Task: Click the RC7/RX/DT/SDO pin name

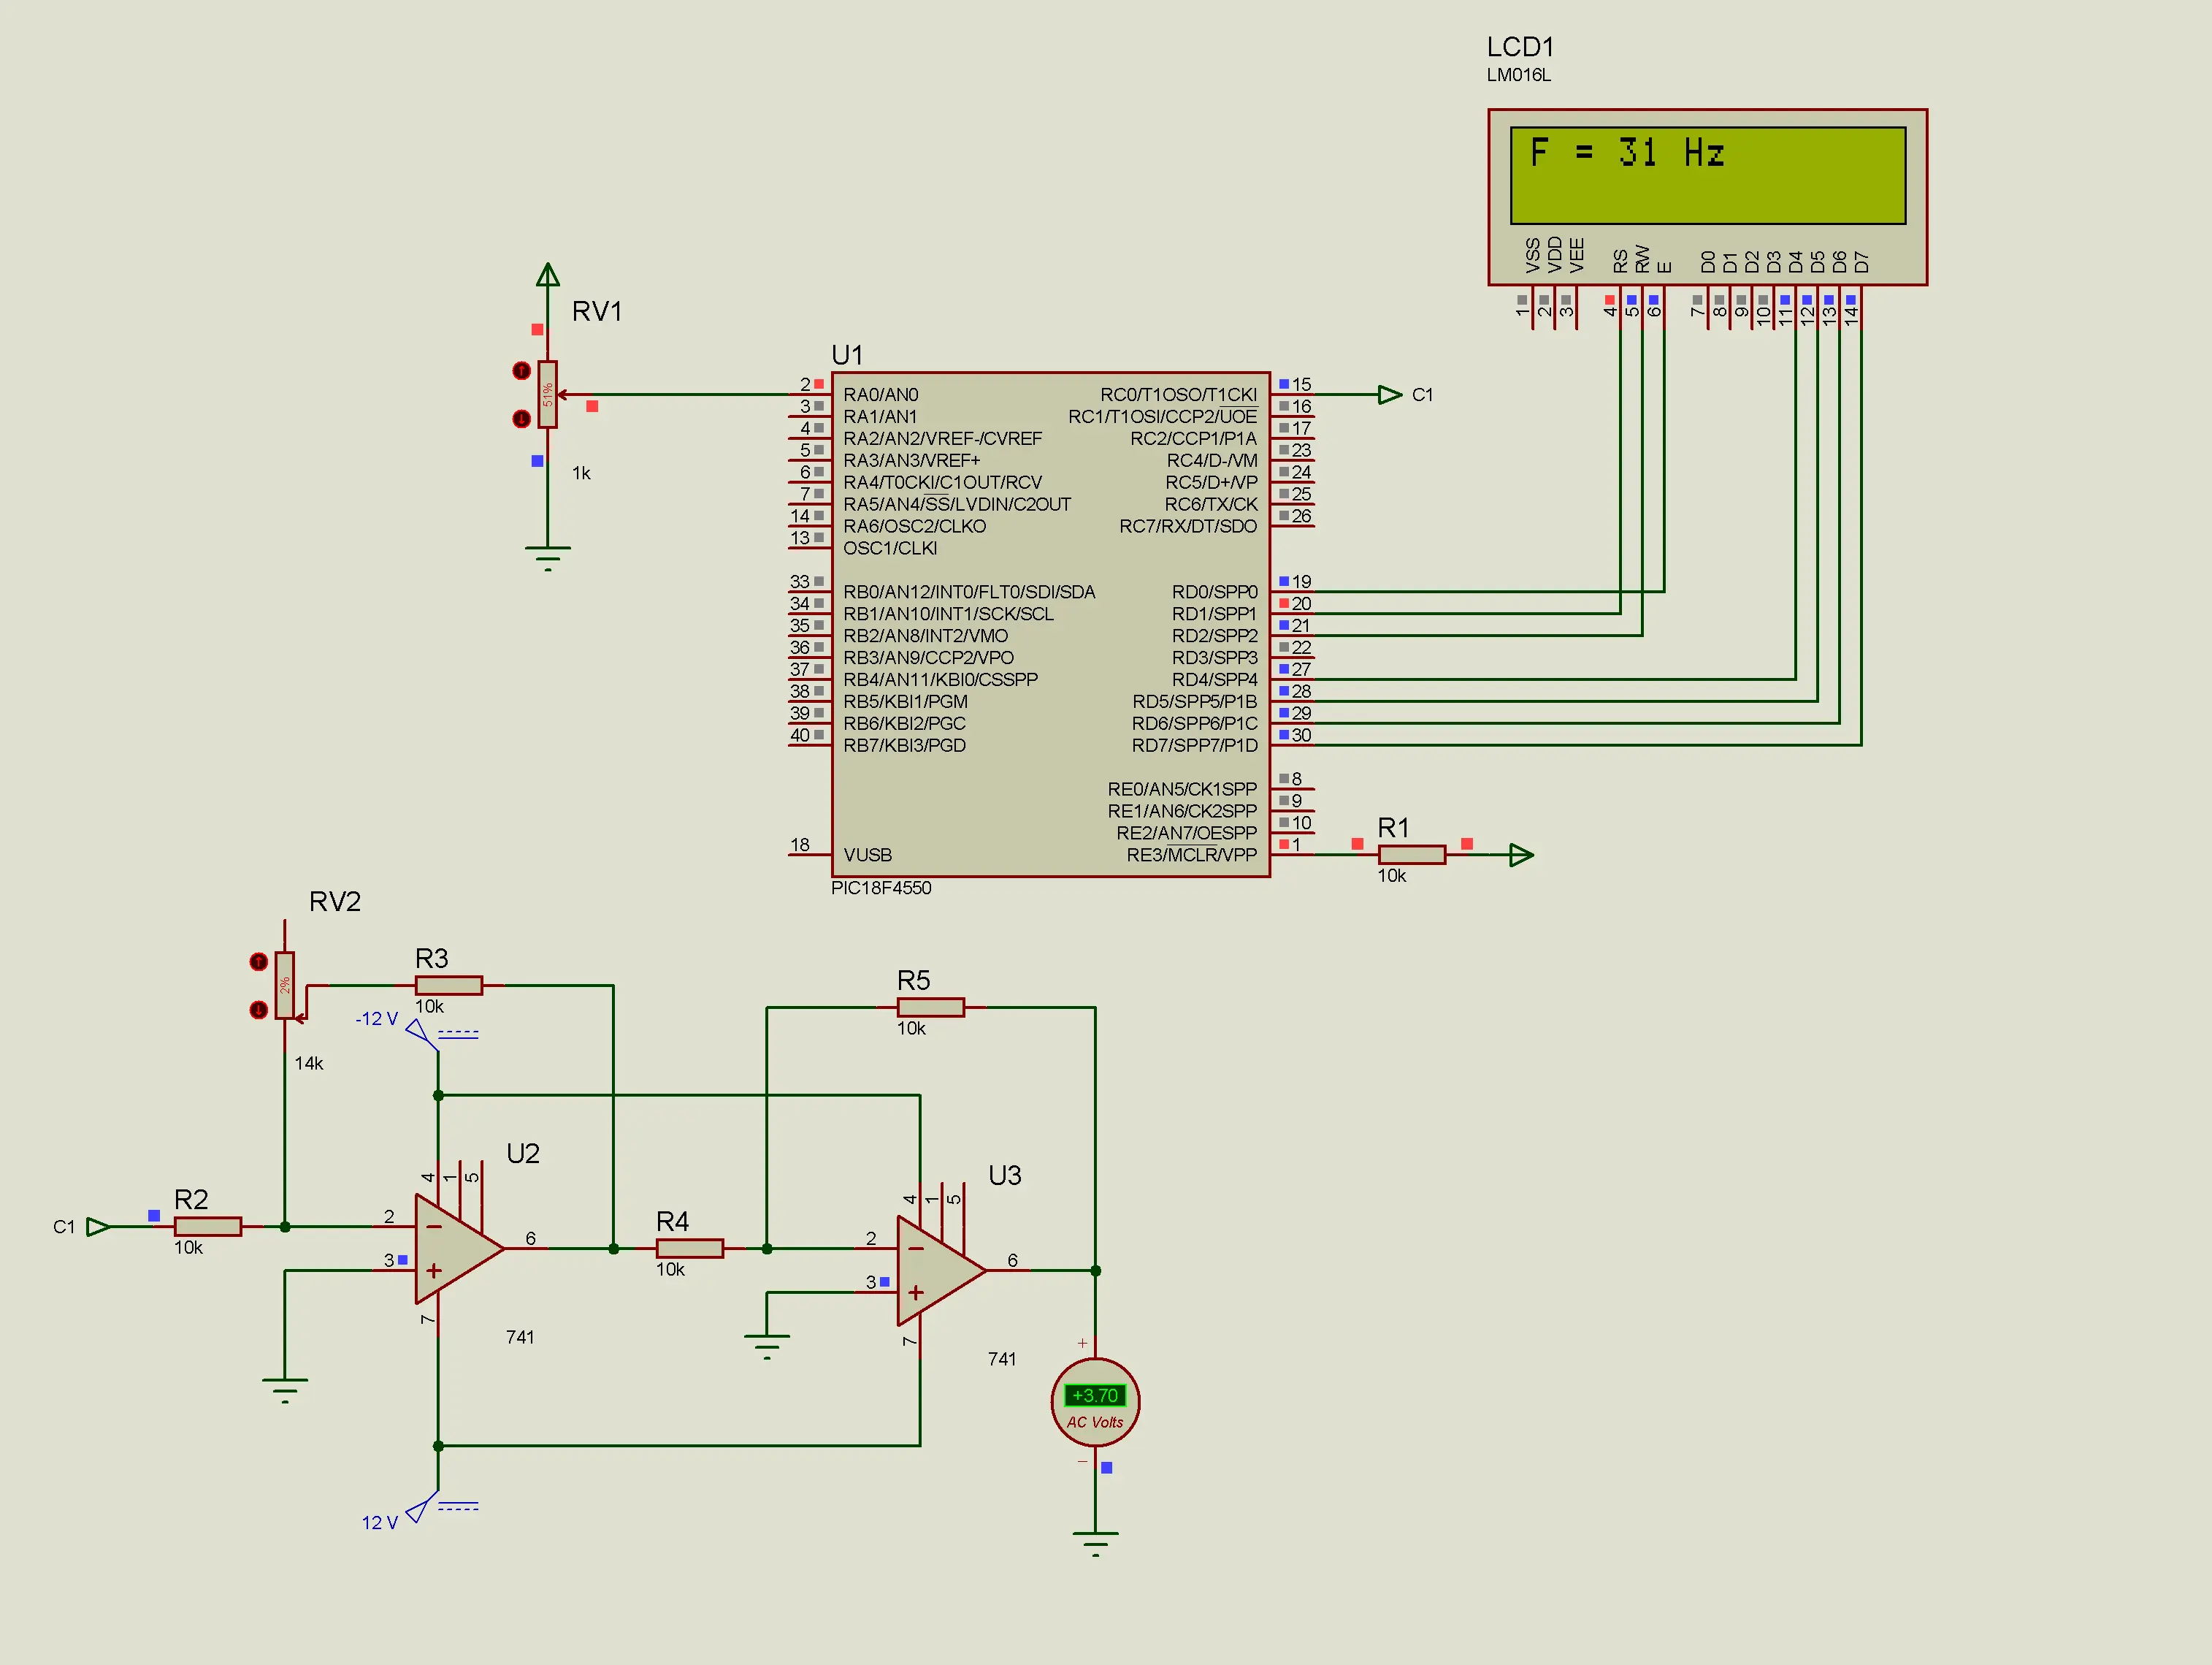Action: (x=1188, y=526)
